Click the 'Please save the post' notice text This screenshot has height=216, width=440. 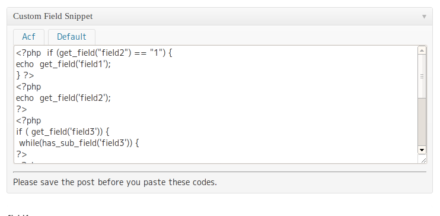click(115, 182)
